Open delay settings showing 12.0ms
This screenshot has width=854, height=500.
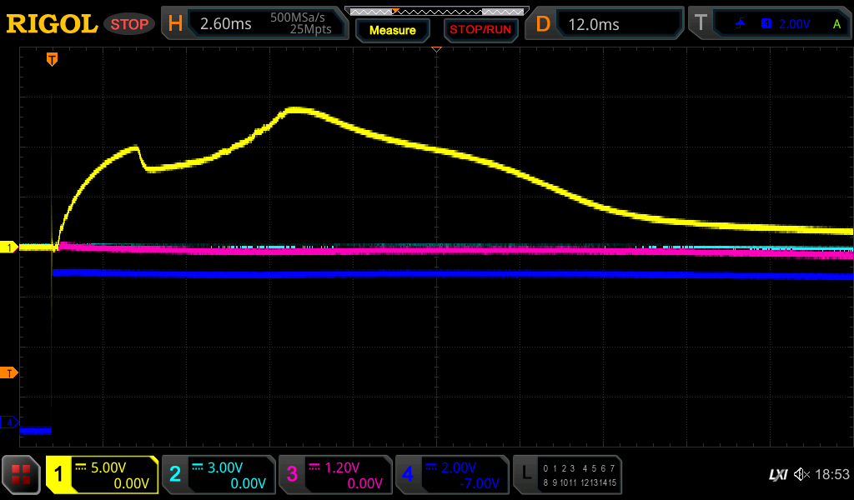606,24
